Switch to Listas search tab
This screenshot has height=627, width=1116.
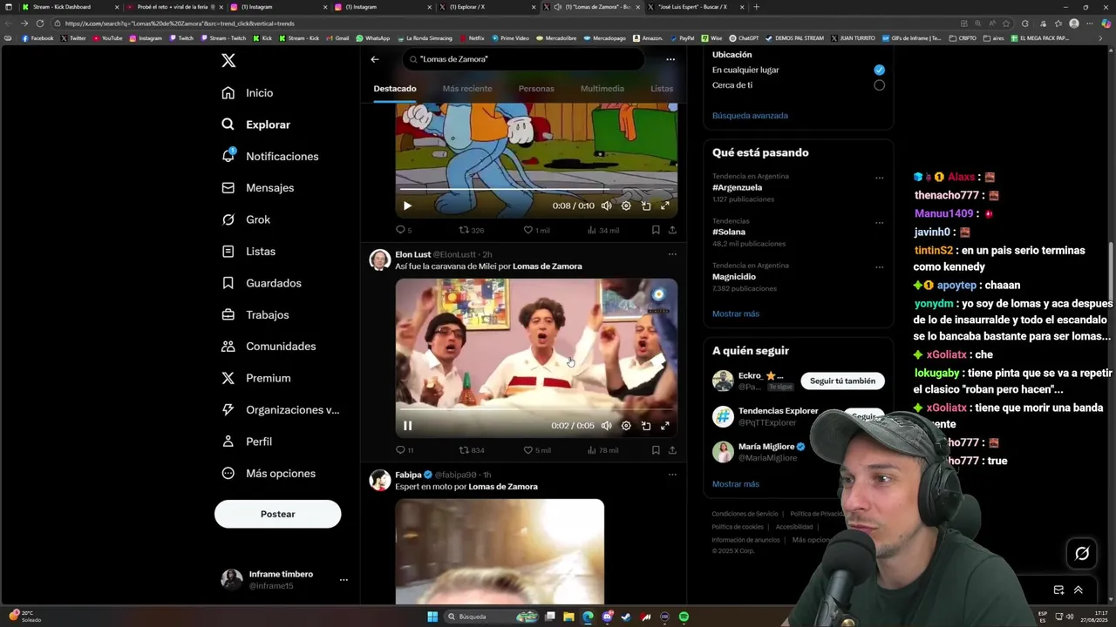coord(662,89)
